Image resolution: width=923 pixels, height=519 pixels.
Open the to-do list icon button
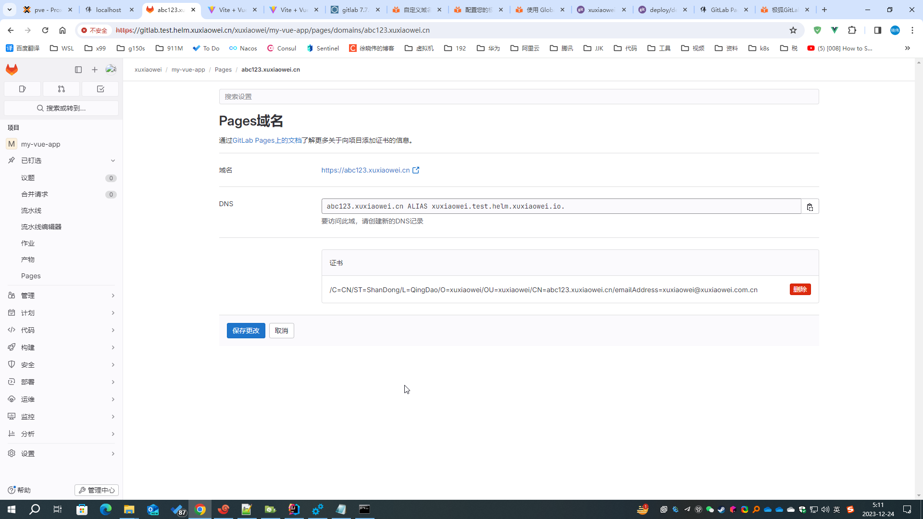[x=100, y=89]
